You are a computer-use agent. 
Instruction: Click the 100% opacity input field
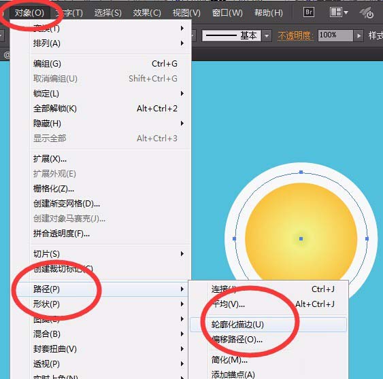click(x=335, y=35)
